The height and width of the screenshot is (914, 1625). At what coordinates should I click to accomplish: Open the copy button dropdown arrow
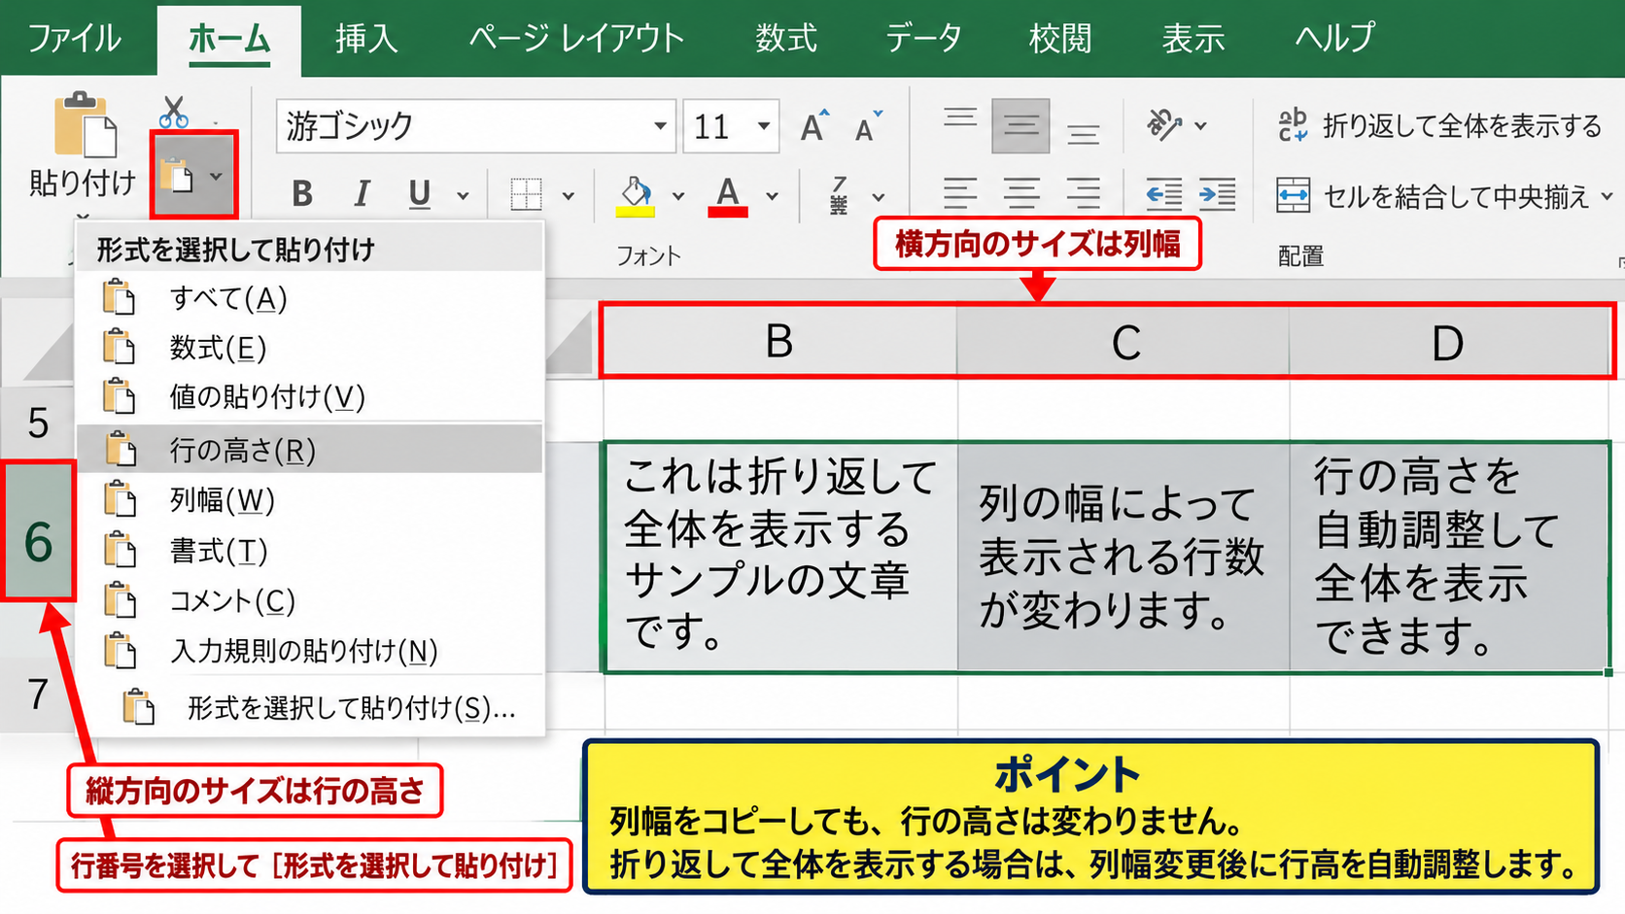[x=216, y=176]
